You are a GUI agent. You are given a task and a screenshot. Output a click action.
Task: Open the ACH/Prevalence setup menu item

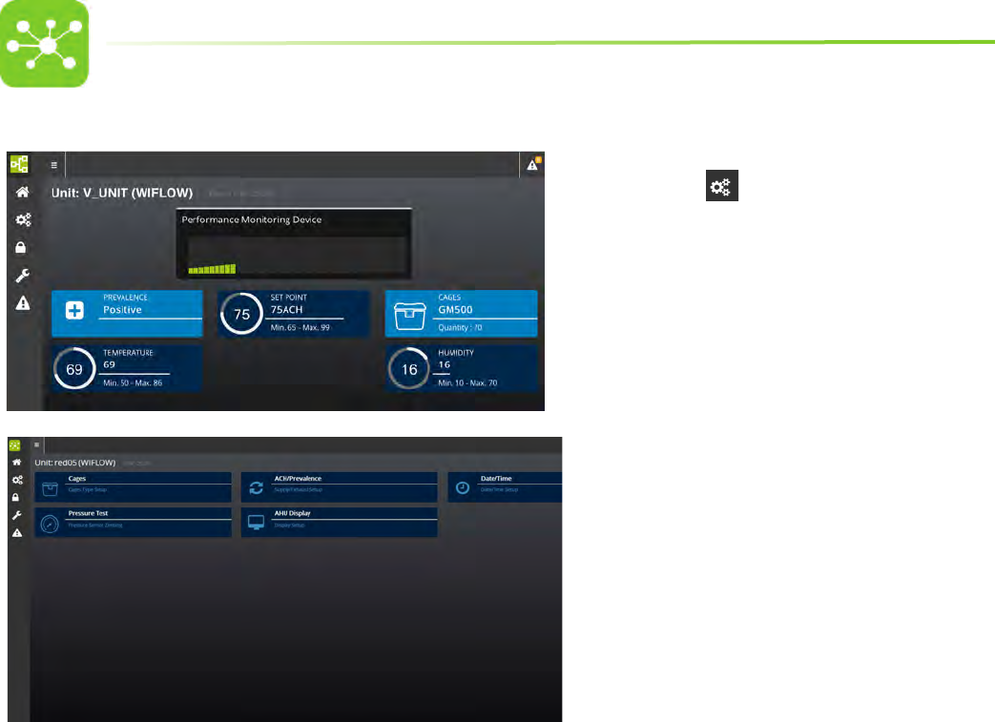[340, 487]
